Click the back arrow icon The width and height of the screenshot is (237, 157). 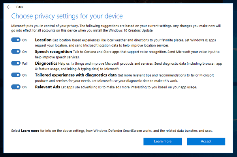coord(9,7)
